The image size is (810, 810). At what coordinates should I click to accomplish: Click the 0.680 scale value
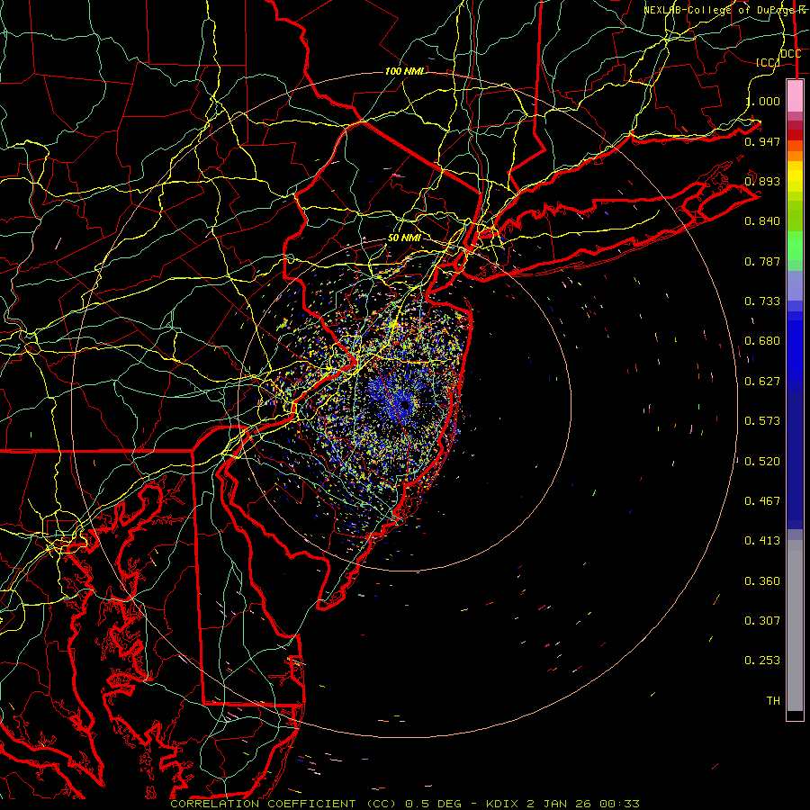coord(762,341)
